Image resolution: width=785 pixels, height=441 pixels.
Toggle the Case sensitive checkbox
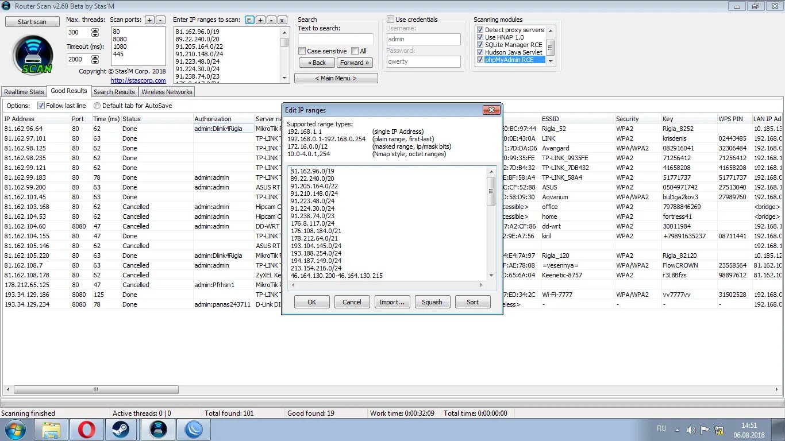coord(302,51)
